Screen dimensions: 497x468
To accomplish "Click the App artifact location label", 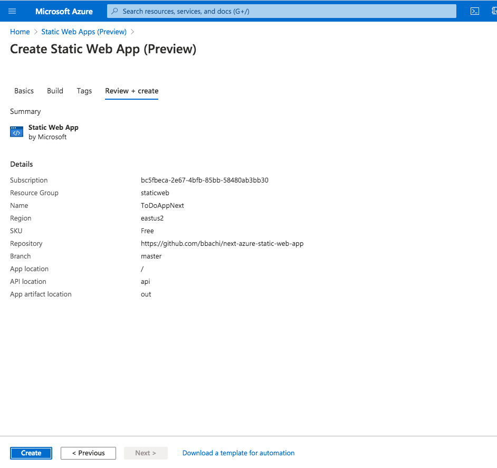I will (41, 294).
